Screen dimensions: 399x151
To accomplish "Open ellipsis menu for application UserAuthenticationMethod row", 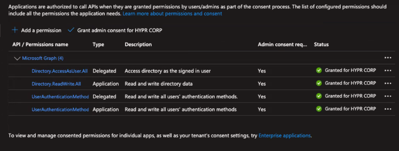I will [388, 109].
